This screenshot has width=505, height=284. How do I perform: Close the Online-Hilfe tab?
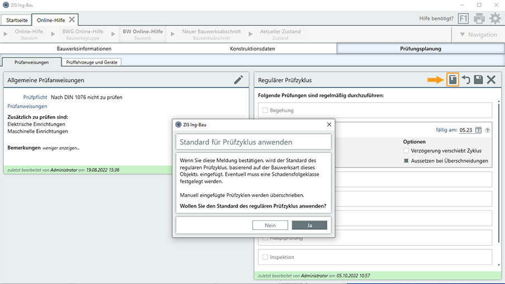[72, 20]
